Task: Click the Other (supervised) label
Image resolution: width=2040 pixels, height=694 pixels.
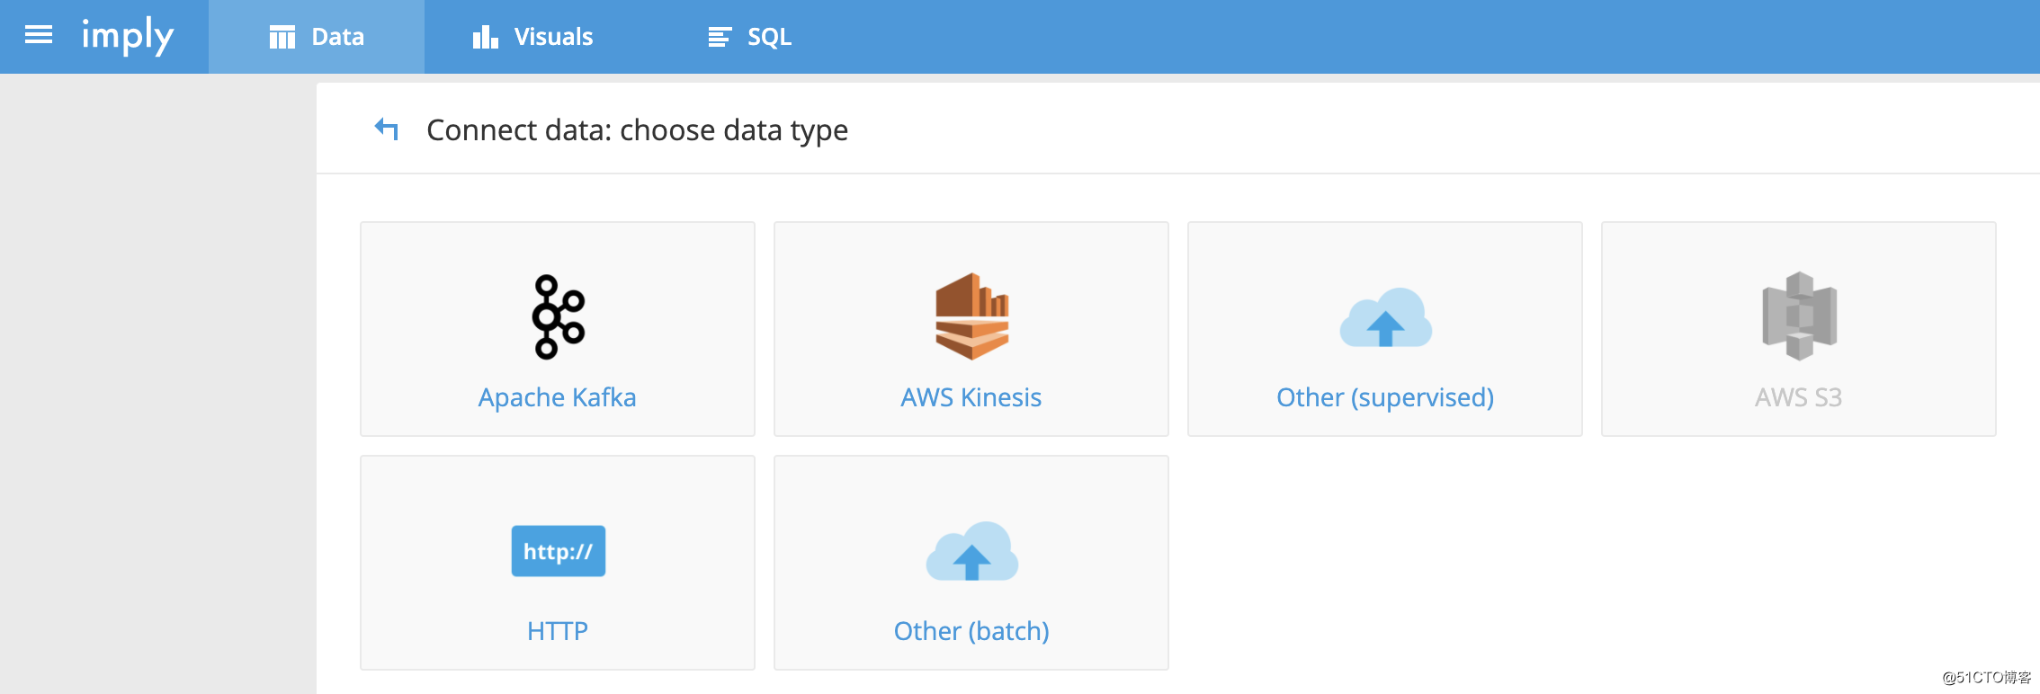Action: (x=1385, y=397)
